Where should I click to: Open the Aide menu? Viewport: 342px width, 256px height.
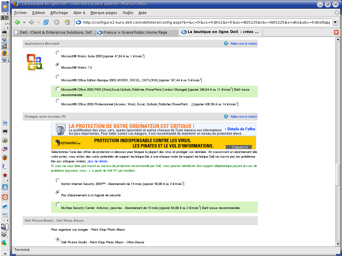point(142,13)
